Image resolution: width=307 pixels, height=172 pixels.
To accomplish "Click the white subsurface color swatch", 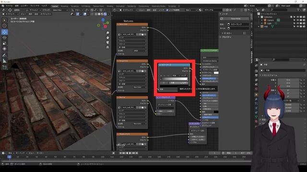I will (216, 73).
